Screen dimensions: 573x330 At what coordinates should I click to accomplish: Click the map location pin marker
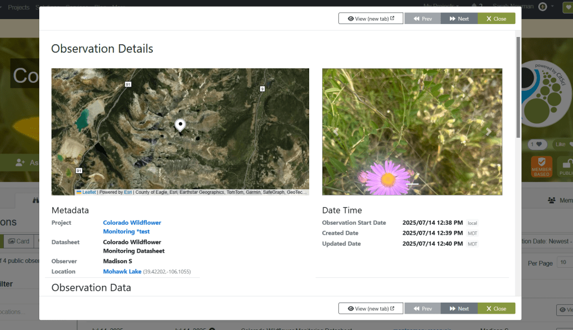pyautogui.click(x=180, y=125)
